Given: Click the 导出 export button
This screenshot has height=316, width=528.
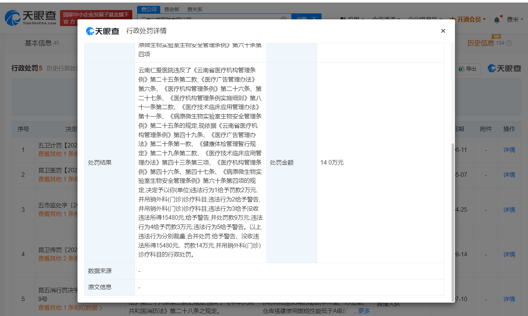Looking at the screenshot, I should [468, 69].
